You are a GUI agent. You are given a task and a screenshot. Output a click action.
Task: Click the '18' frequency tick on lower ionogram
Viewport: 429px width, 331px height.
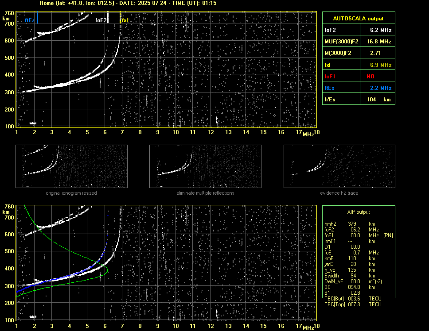click(316, 326)
